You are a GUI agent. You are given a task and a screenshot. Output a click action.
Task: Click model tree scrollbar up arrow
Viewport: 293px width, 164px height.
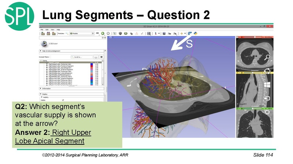(103, 61)
